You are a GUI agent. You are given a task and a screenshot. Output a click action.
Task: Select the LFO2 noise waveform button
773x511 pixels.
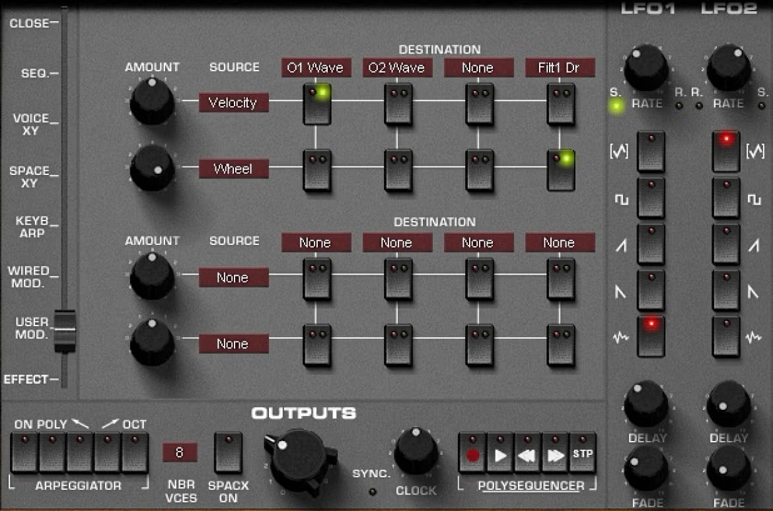tap(726, 336)
